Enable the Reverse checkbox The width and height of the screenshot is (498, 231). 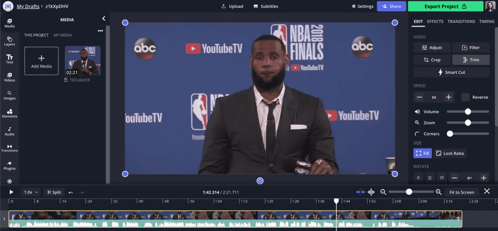[465, 97]
